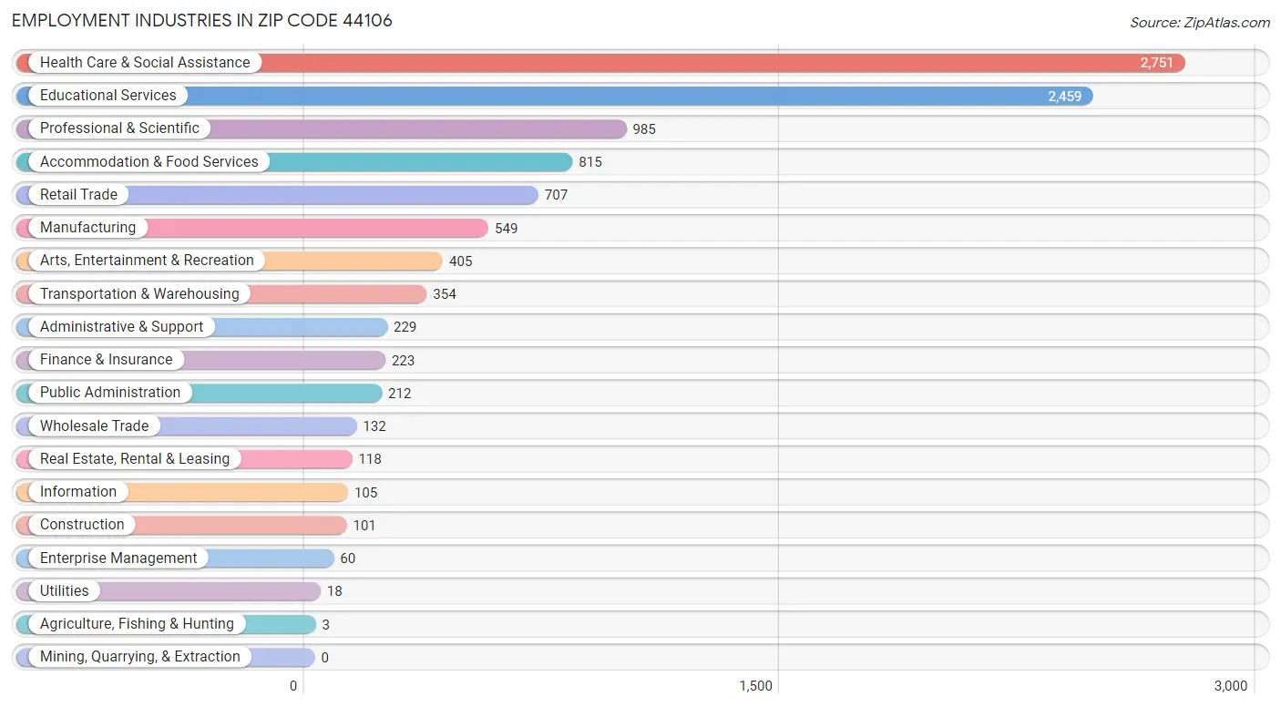Click the chart title Employment Industries in Zip Code 44106
The image size is (1281, 707).
click(x=202, y=20)
